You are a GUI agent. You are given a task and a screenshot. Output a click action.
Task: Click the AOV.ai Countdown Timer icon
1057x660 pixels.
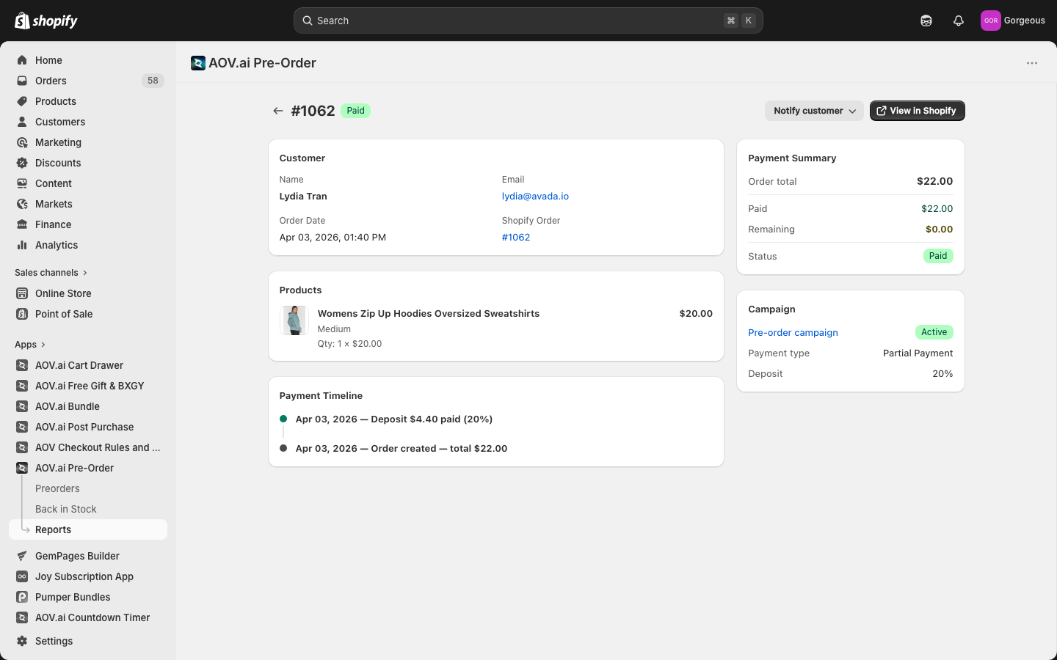22,617
